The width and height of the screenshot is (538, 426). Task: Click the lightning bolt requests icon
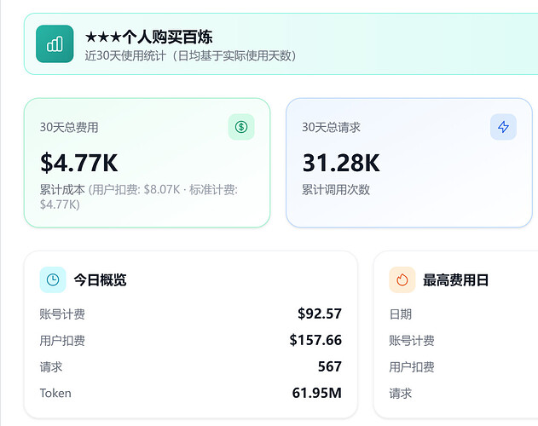coord(503,127)
